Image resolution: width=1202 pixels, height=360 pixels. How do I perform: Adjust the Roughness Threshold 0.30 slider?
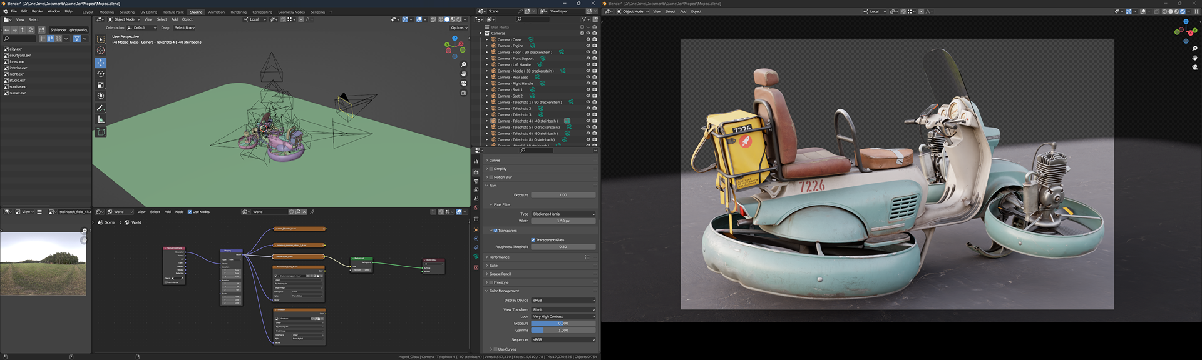click(x=563, y=247)
